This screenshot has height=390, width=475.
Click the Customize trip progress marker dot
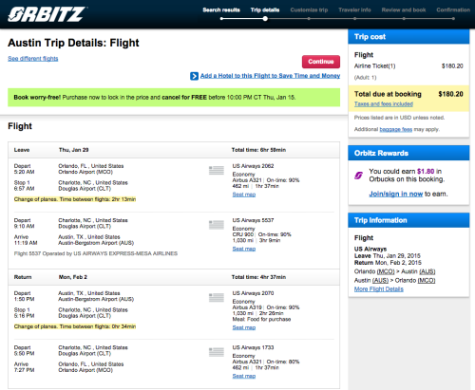point(309,19)
